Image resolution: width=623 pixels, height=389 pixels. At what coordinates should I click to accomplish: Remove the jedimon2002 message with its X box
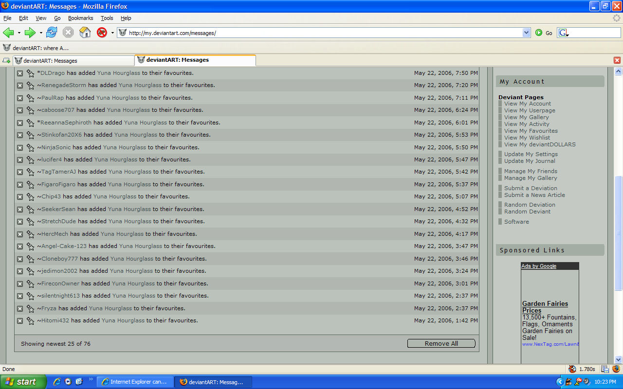(20, 271)
